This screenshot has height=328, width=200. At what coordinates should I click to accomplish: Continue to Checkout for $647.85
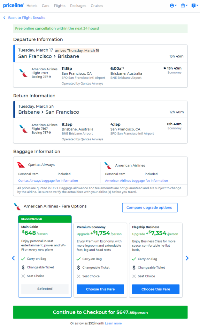click(x=100, y=312)
